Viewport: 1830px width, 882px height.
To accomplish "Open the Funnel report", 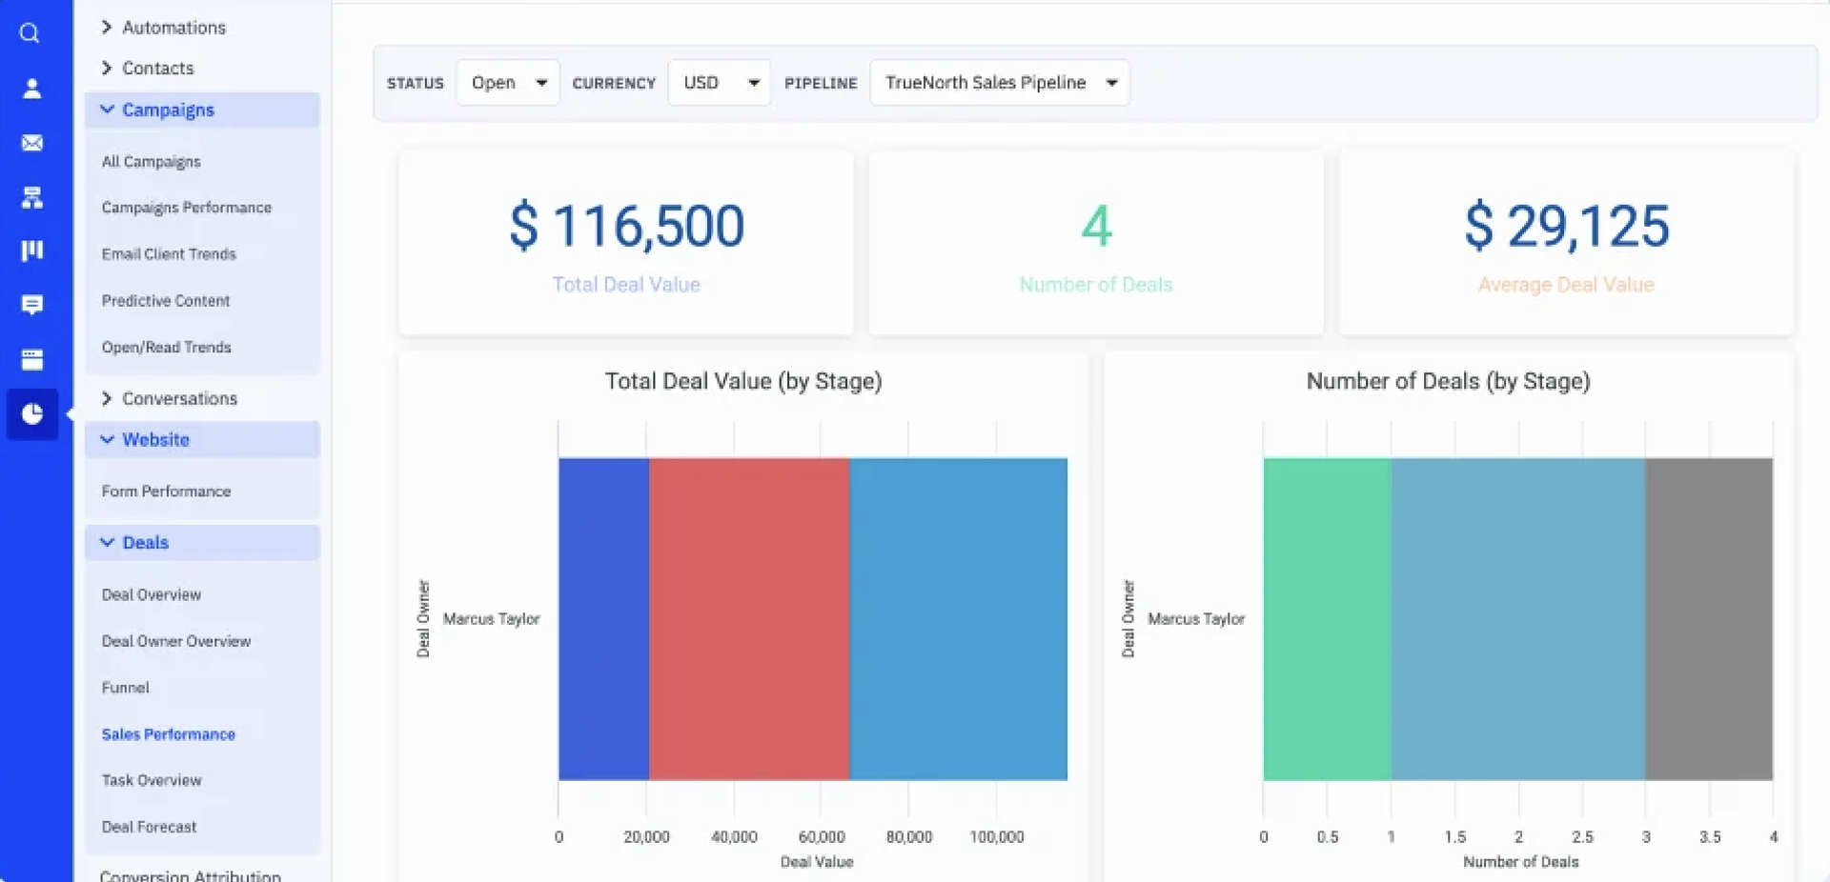I will (x=126, y=688).
